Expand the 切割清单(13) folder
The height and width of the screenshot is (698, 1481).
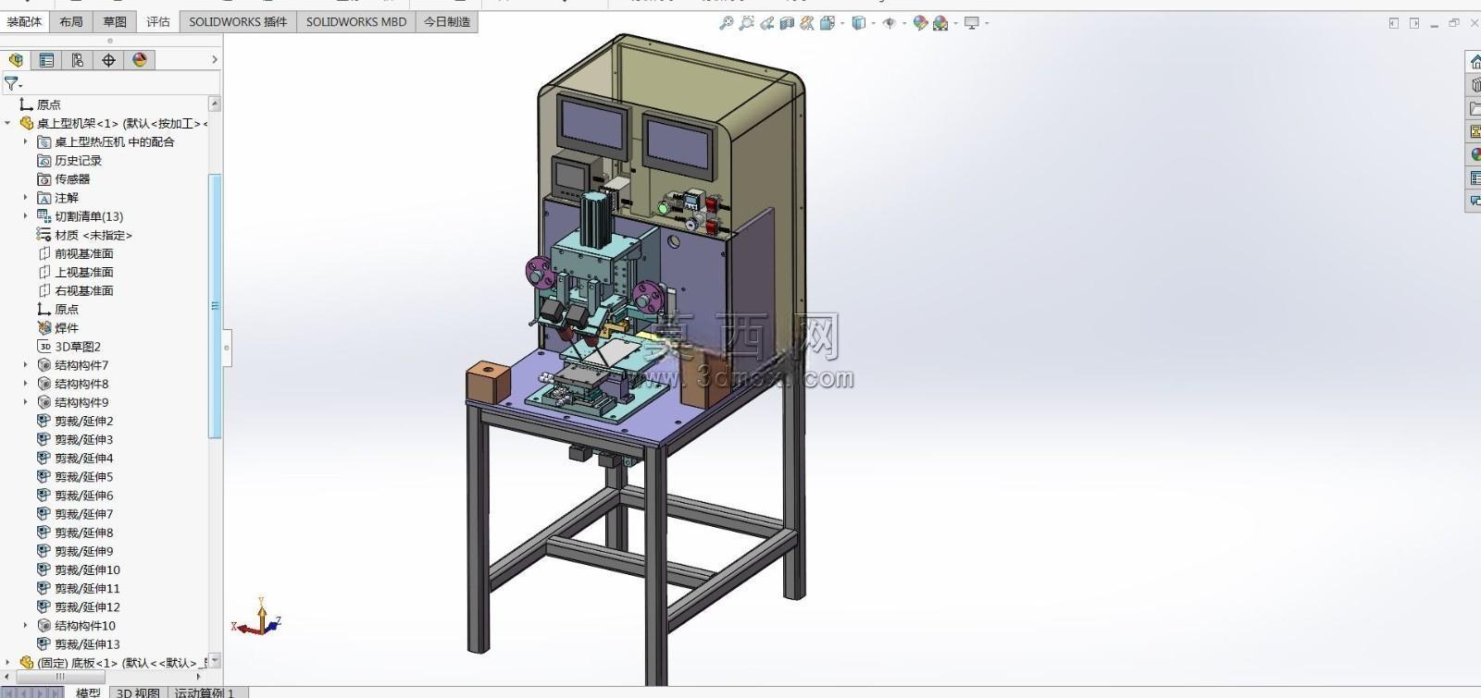pos(26,216)
